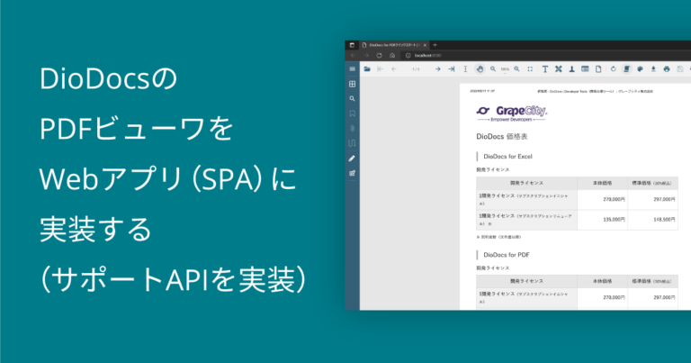Select the stamp annotation tool
This screenshot has height=363, width=691.
coord(571,69)
